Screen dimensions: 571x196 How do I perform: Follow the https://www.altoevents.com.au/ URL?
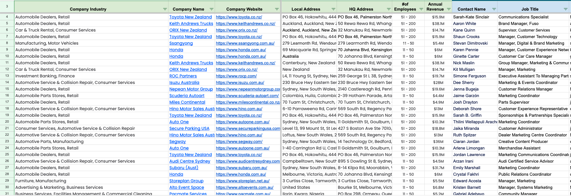245,188
